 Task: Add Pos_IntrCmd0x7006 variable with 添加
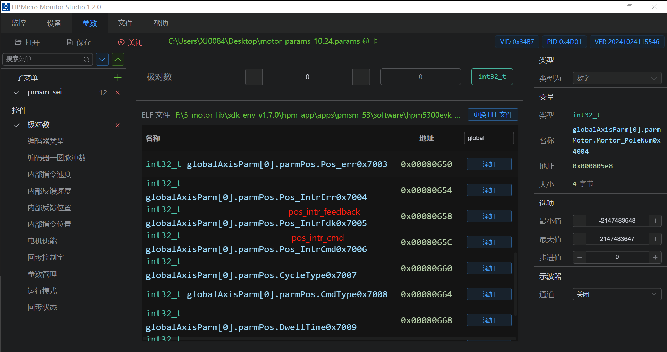tap(489, 242)
